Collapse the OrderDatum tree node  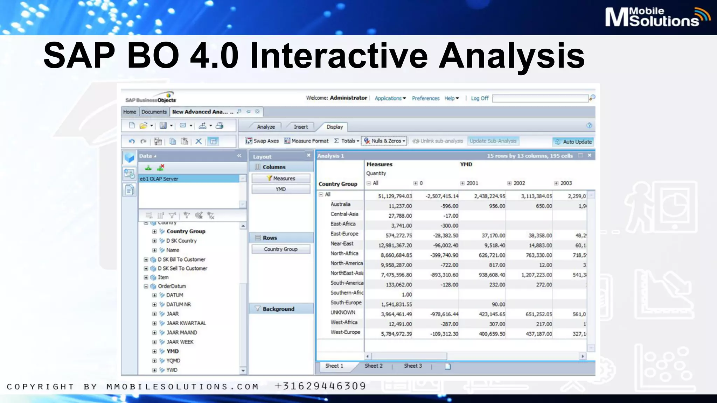(146, 286)
